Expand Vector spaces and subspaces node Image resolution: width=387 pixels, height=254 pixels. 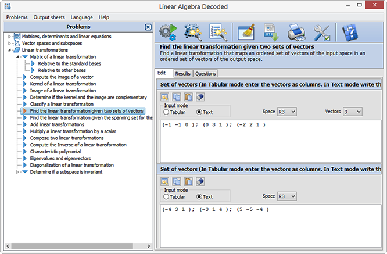click(x=9, y=43)
